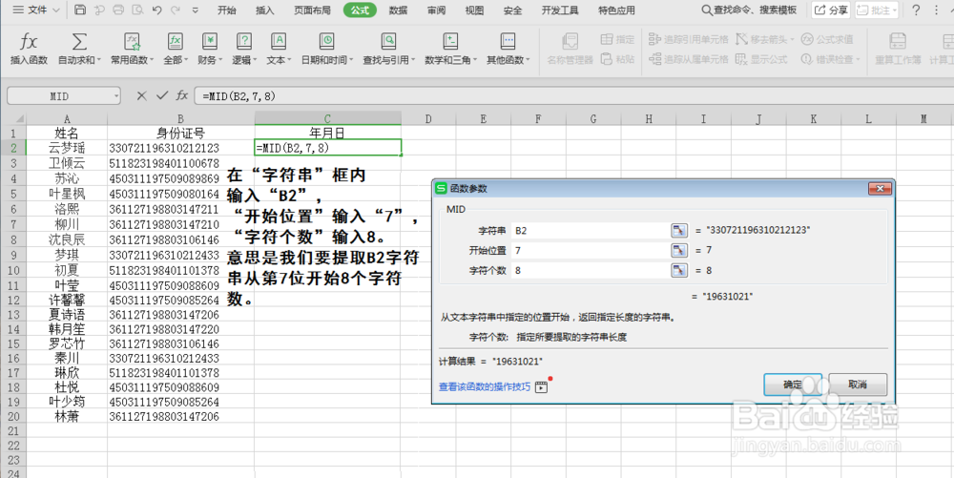Click the Insert Function (插入函数) icon
The height and width of the screenshot is (478, 954).
tap(29, 41)
